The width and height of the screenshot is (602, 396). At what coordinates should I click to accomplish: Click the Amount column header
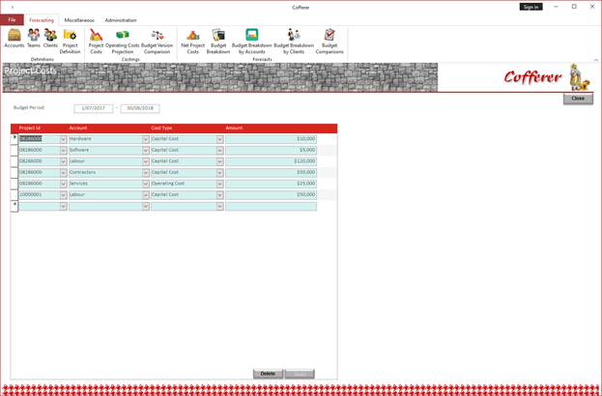click(x=234, y=128)
